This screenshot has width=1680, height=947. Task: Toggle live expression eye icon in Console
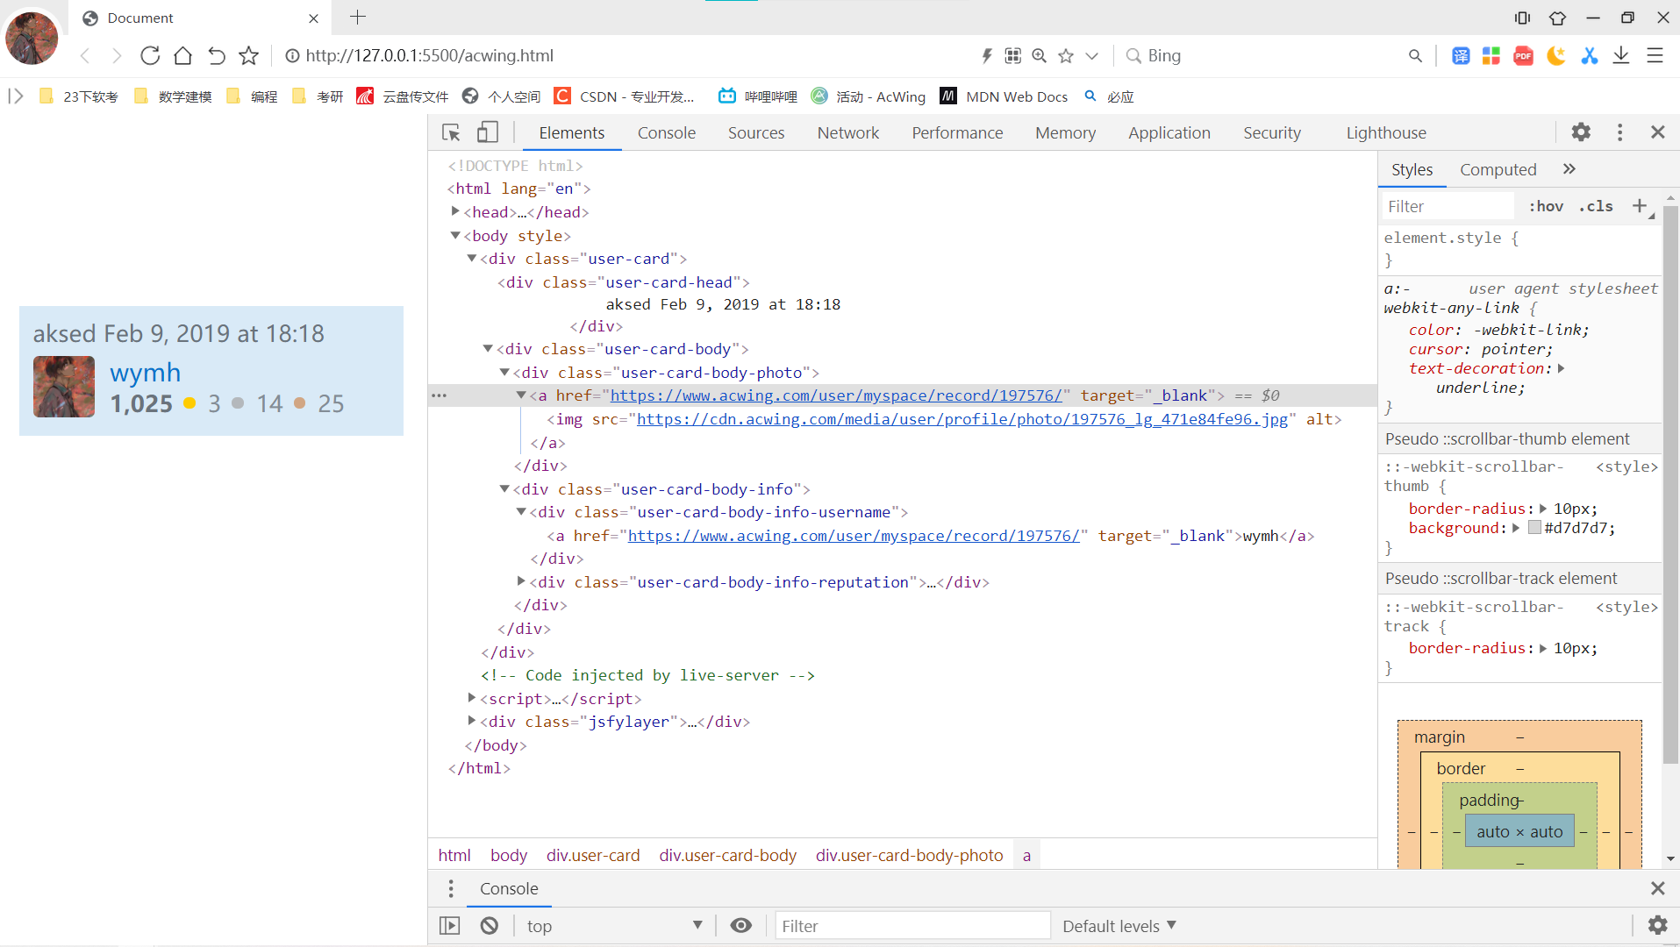point(741,926)
